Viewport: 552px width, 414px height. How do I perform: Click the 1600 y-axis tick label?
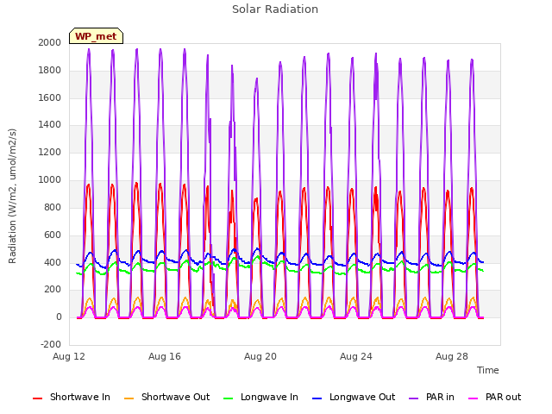coord(50,97)
